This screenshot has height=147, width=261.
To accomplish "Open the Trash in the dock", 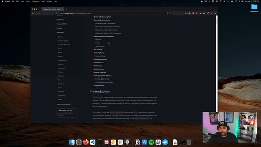I will tap(189, 142).
